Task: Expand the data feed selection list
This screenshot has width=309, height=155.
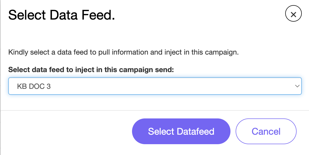Action: click(155, 86)
